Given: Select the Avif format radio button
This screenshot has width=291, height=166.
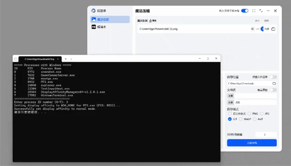Looking at the screenshot, I should [255, 119].
